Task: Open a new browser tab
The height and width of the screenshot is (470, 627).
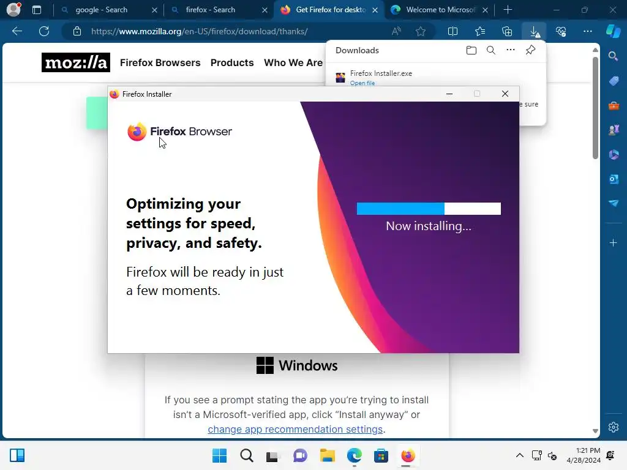Action: [508, 10]
